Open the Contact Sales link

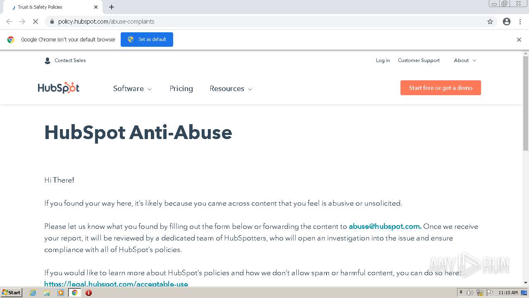[70, 60]
